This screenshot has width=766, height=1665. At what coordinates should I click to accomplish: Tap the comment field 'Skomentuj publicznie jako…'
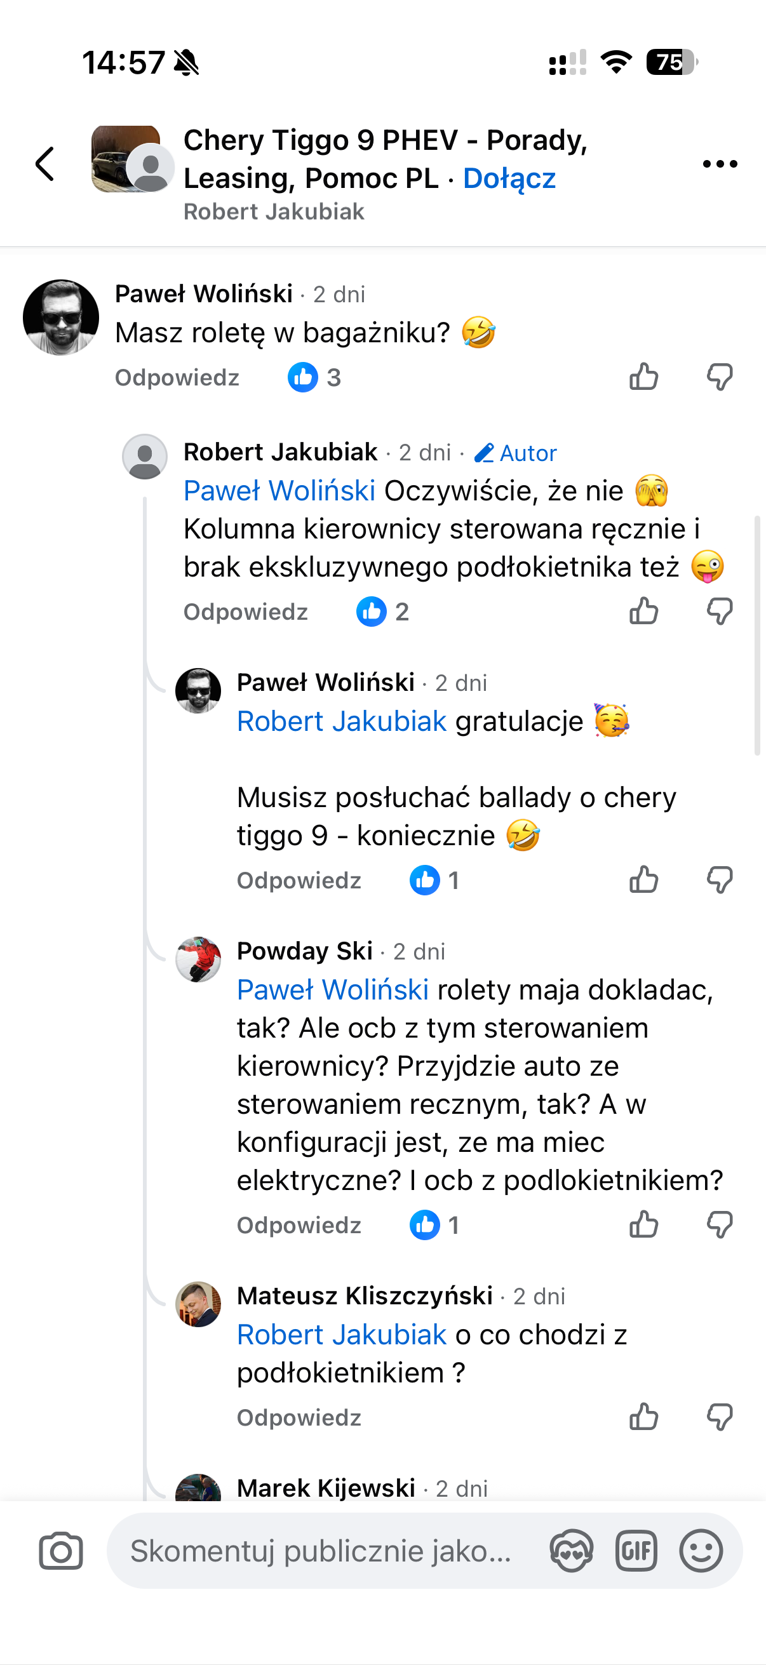[321, 1551]
